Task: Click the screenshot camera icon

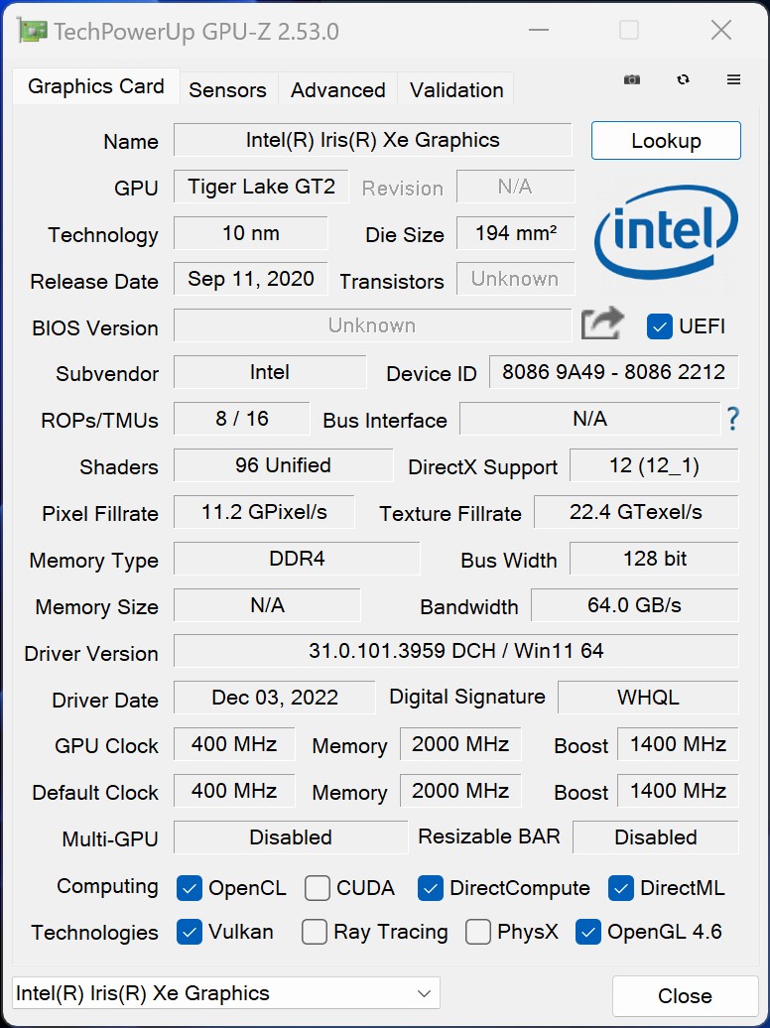Action: pos(631,80)
